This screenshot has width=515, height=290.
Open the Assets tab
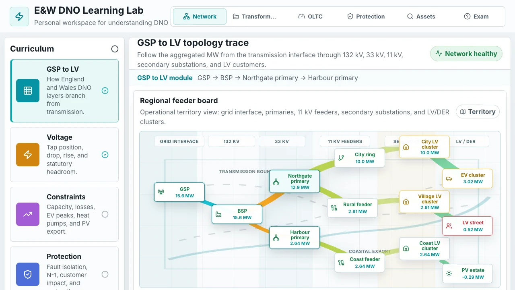click(x=421, y=17)
